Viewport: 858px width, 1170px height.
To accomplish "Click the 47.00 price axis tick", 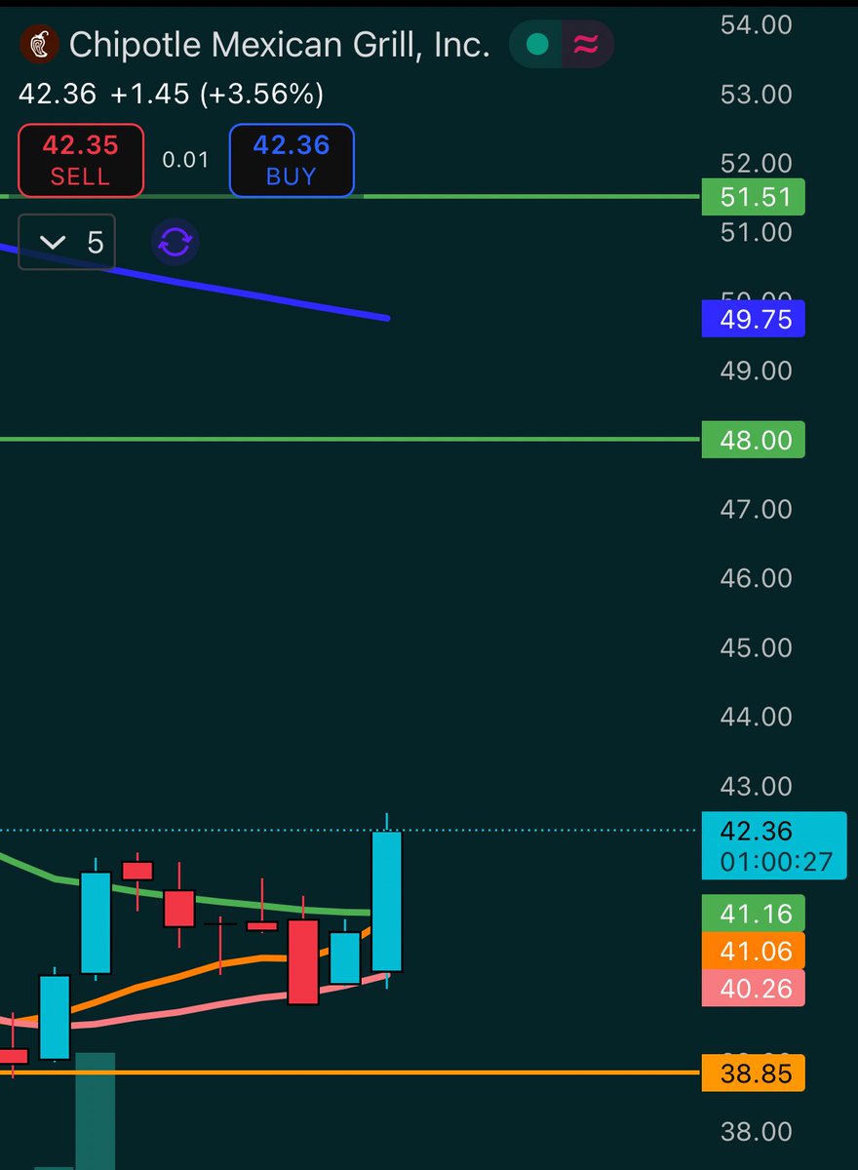I will [756, 509].
